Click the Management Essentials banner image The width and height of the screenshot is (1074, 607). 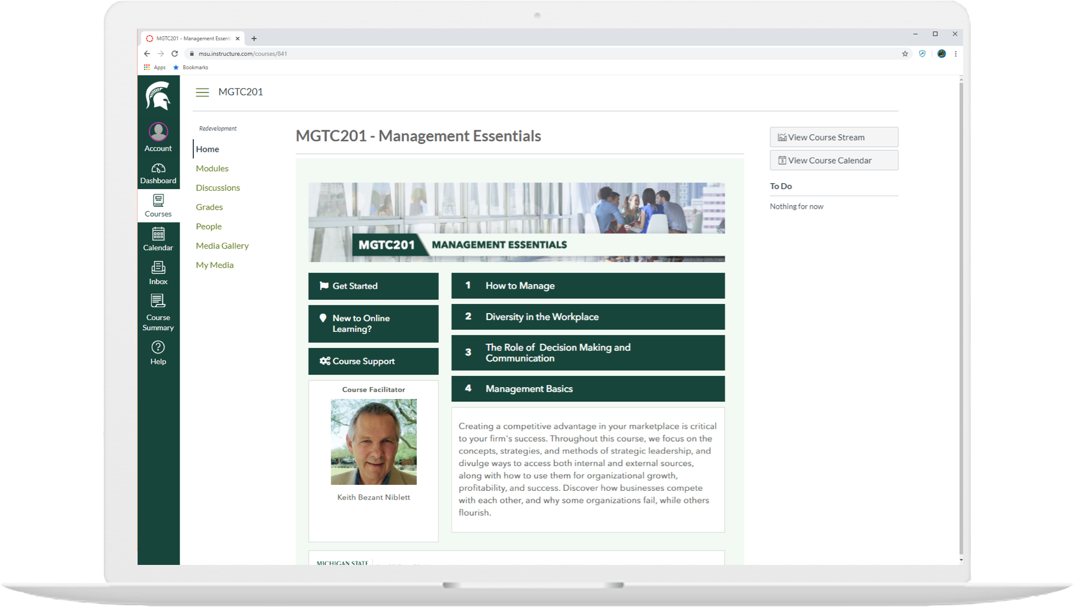coord(517,222)
